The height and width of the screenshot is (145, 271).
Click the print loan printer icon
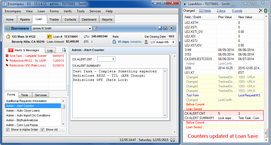tap(165, 28)
